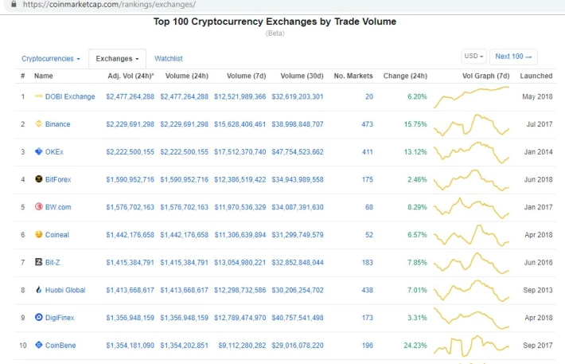
Task: Open the Binance exchange link
Action: [x=57, y=124]
